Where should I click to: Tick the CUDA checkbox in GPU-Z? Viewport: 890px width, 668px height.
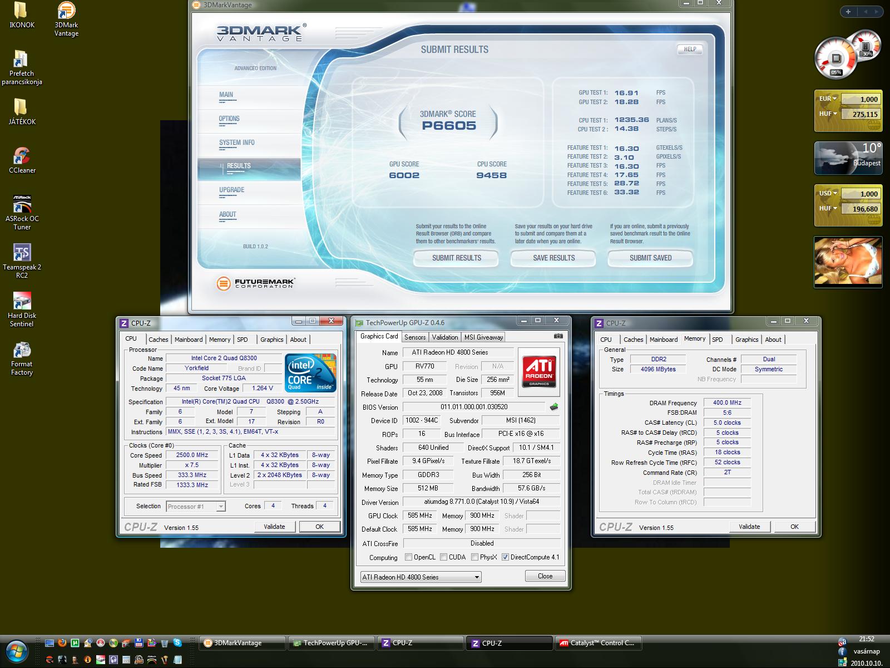(x=443, y=557)
